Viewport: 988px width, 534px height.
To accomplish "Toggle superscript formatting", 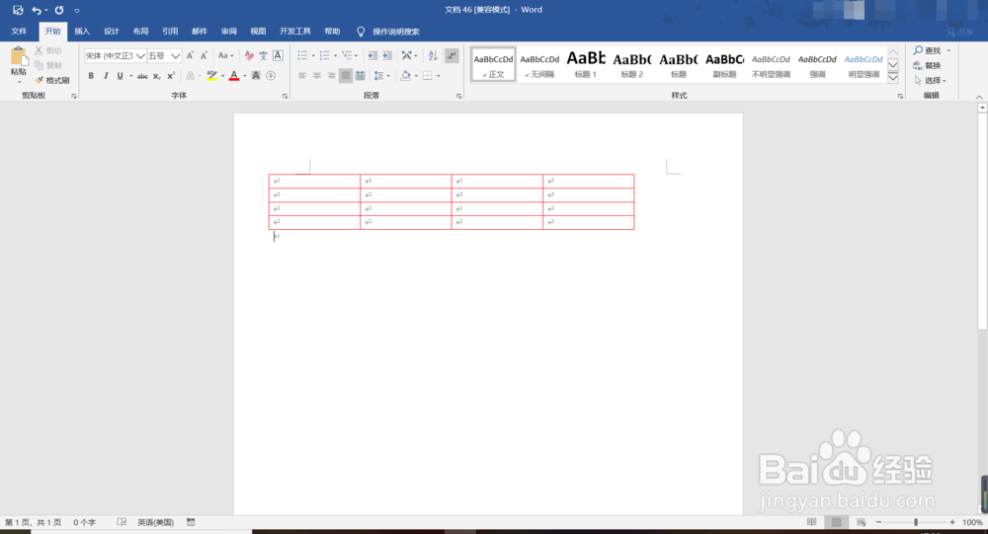I will (x=171, y=76).
